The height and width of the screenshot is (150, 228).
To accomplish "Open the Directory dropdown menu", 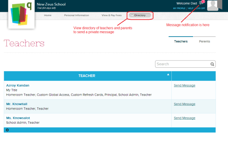I will [x=140, y=15].
